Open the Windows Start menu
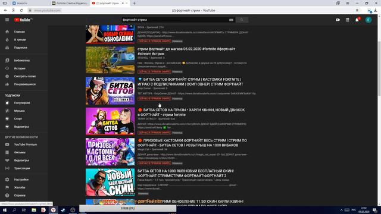 point(5,210)
